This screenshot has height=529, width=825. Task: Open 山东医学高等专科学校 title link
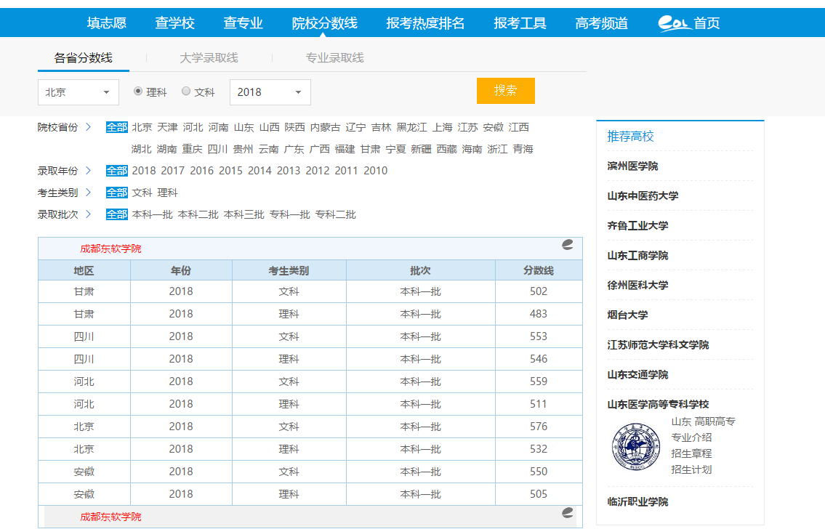tap(658, 404)
